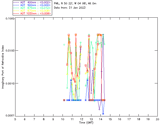Click the 'Time (GMT)' axis label
The width and height of the screenshot is (162, 129).
(x=86, y=123)
